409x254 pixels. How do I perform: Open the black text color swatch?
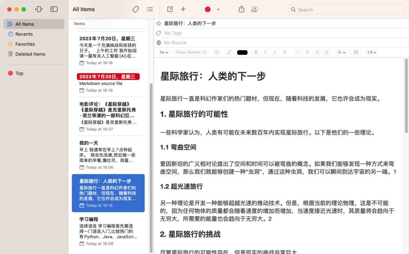(242, 52)
